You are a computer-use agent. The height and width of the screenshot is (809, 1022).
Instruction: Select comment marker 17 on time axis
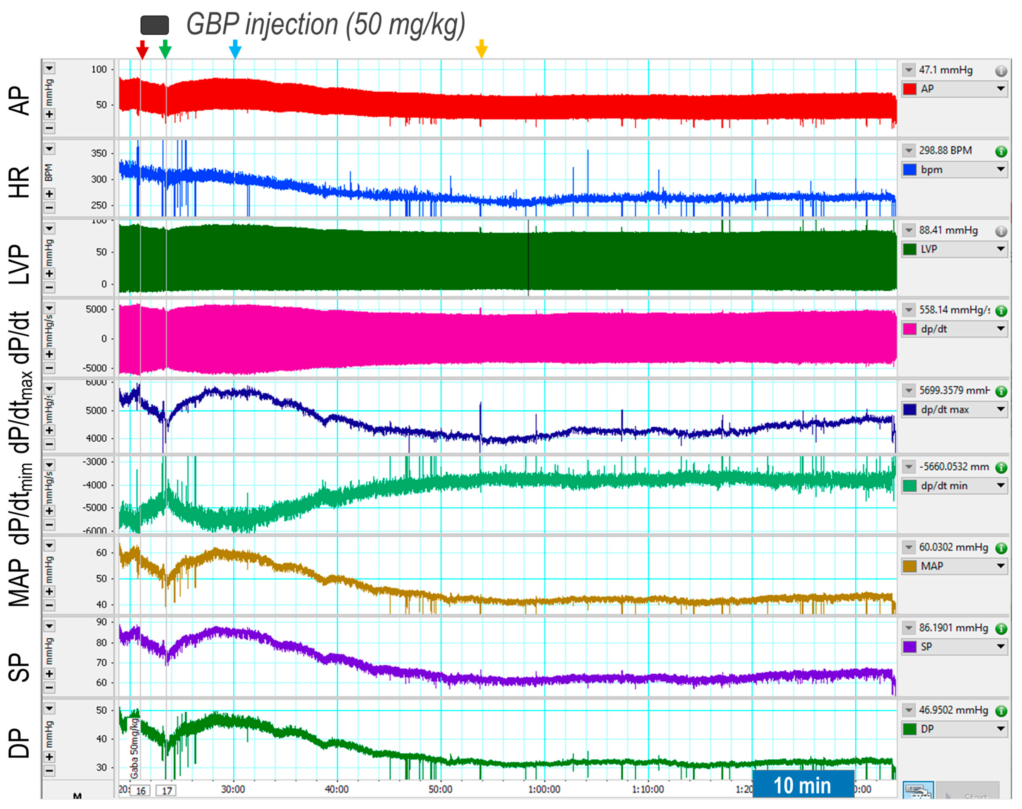[x=167, y=790]
